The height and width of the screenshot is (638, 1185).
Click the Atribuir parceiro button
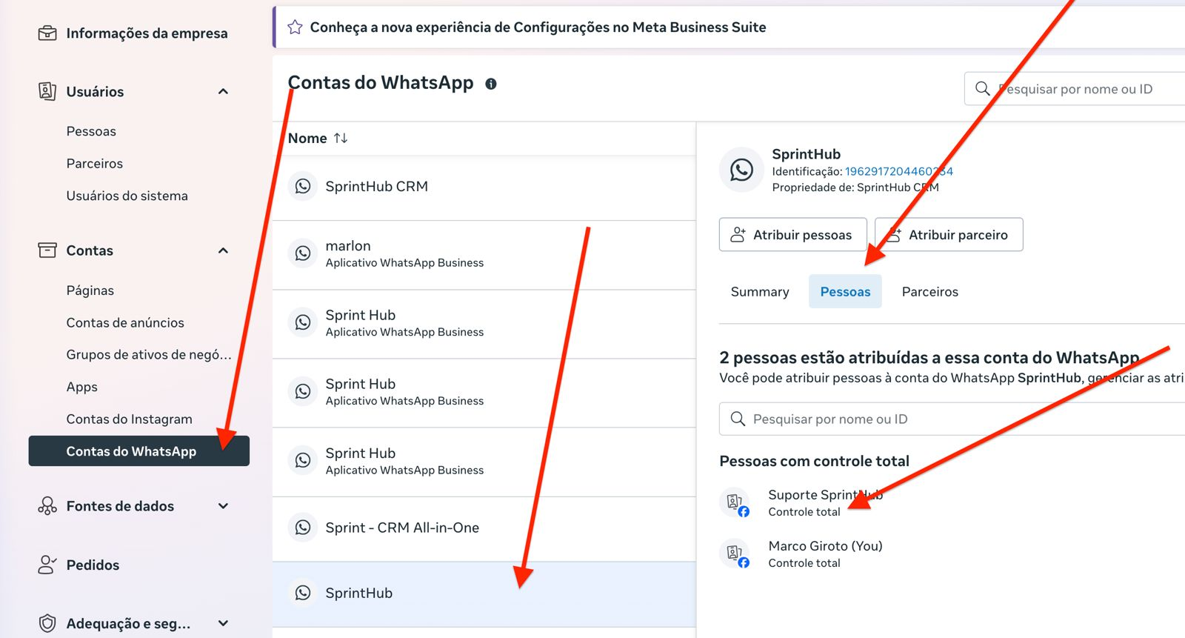(949, 235)
